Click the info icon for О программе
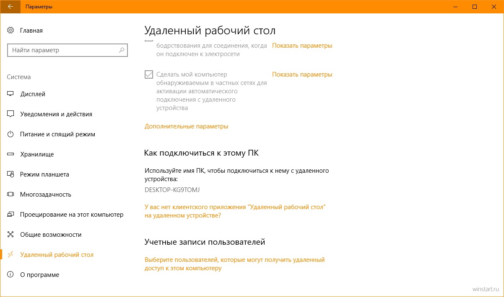504x297 pixels. coord(11,275)
